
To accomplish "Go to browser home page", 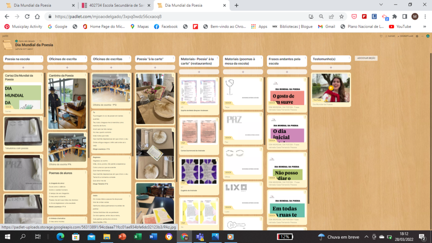I will pyautogui.click(x=37, y=17).
